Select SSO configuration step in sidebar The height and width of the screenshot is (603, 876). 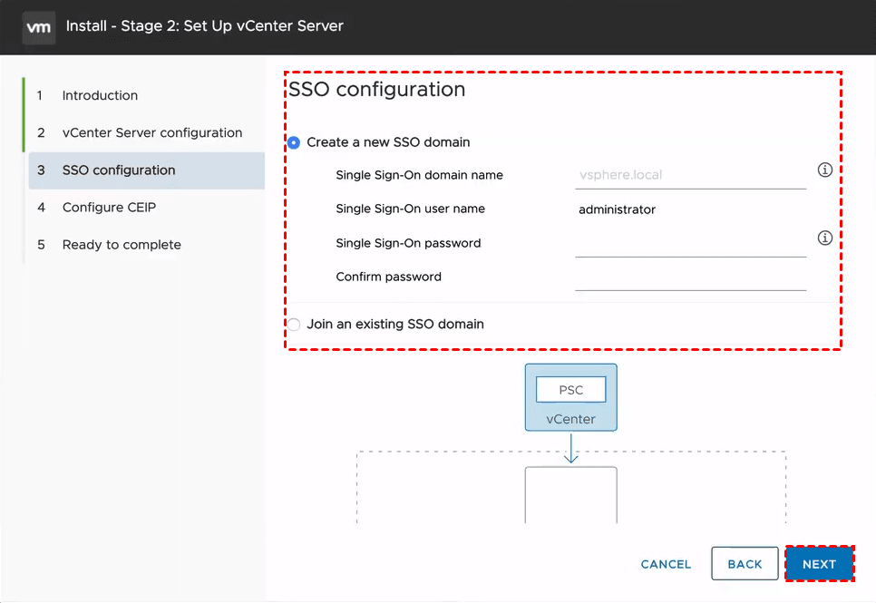(119, 170)
